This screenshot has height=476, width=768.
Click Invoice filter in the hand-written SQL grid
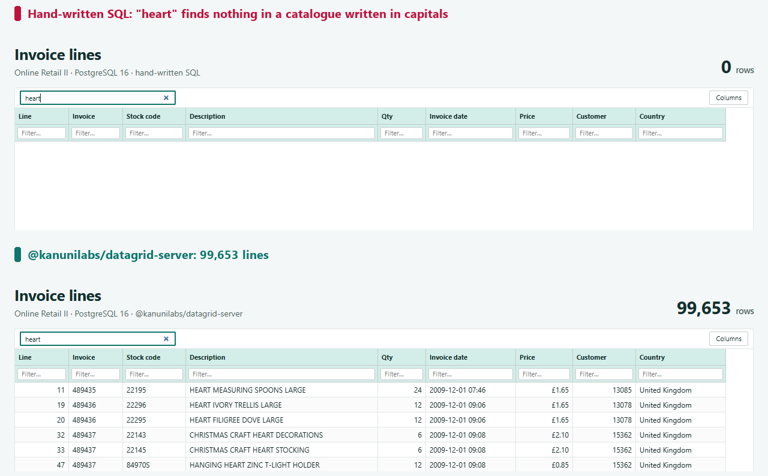coord(96,133)
